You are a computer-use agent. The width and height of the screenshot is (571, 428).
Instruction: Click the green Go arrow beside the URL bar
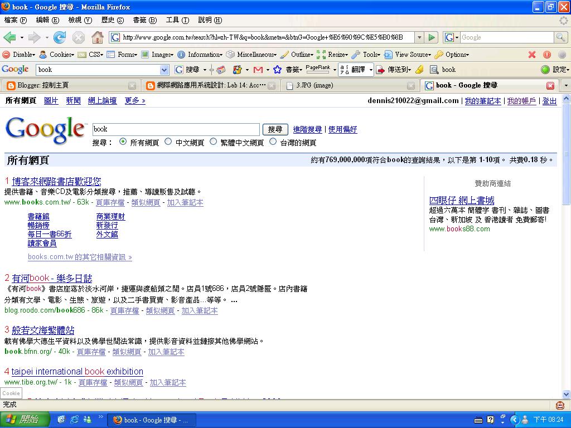pos(432,37)
